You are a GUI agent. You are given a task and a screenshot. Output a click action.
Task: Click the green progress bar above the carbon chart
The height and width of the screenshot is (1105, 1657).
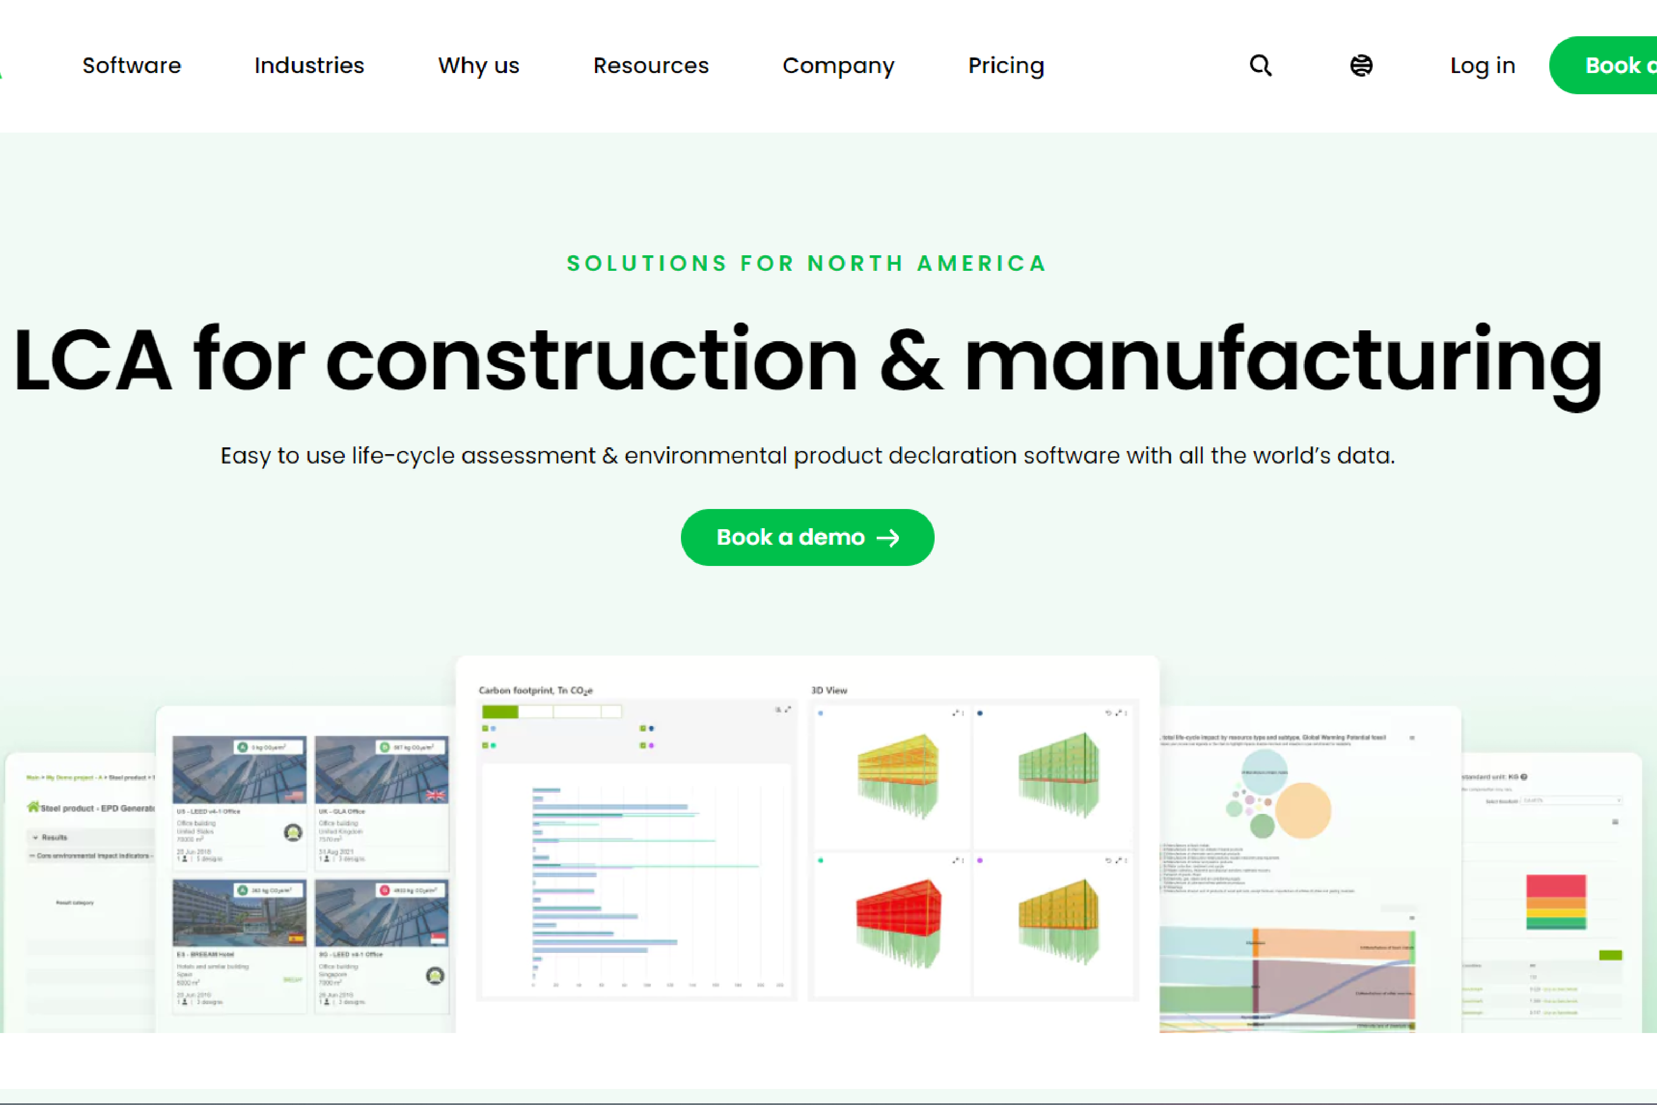[x=500, y=712]
